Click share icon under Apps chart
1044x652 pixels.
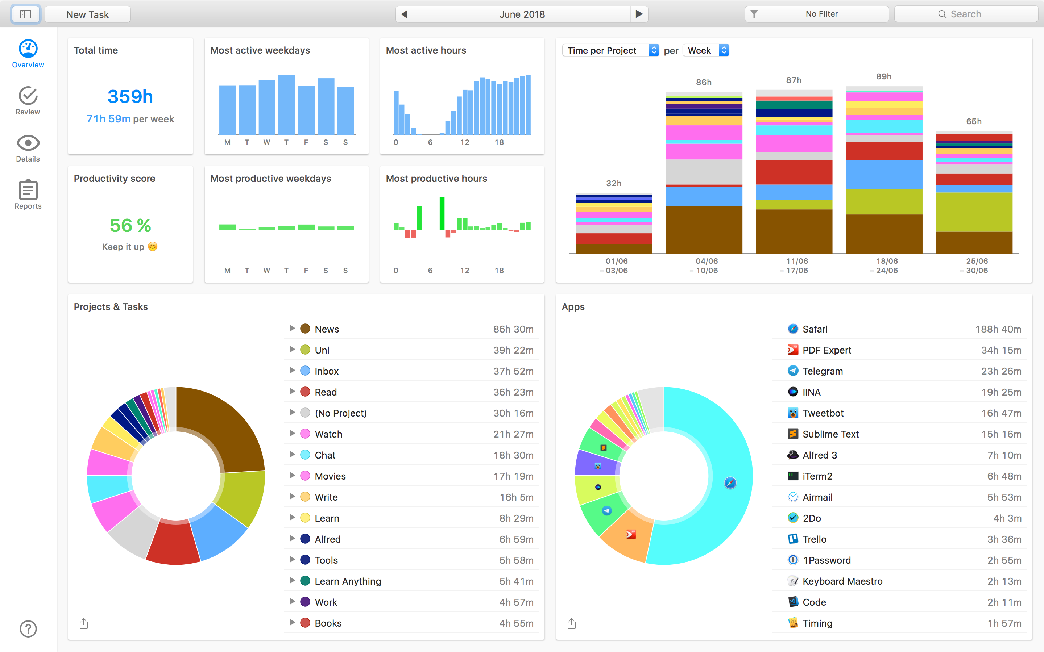pyautogui.click(x=572, y=623)
